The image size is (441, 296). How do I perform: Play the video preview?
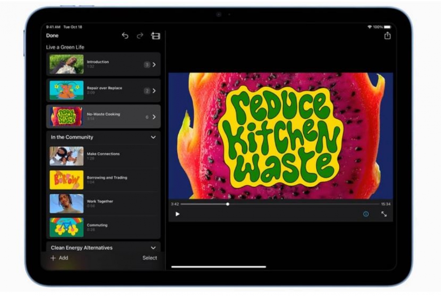(178, 214)
